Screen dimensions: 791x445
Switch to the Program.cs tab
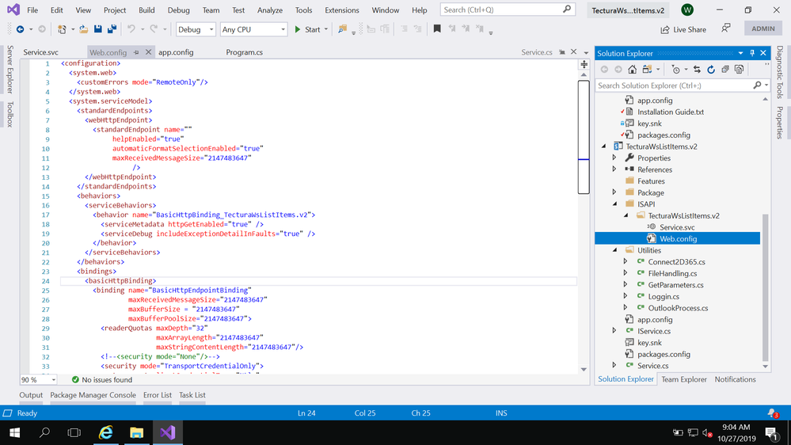pyautogui.click(x=244, y=52)
